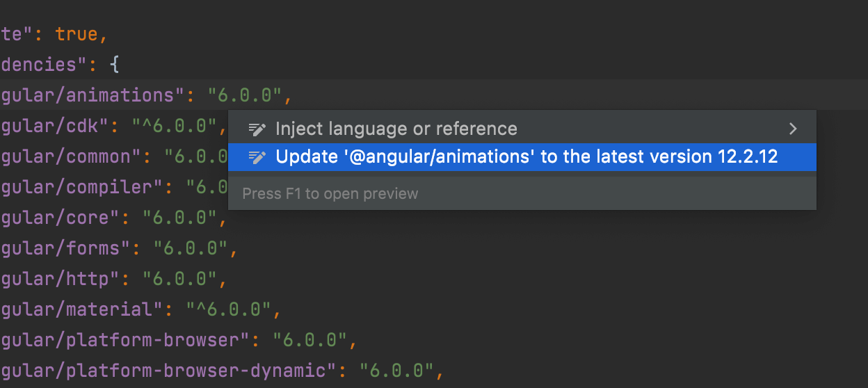Expand the Inject language submenu arrow
Screen dimensions: 868x388
tap(792, 129)
